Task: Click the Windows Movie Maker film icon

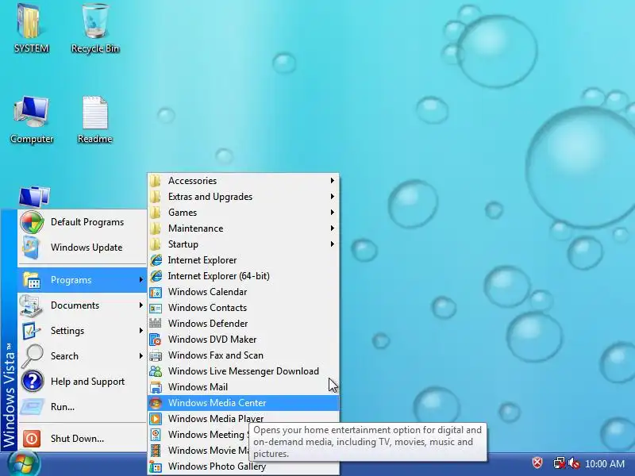Action: pos(156,450)
